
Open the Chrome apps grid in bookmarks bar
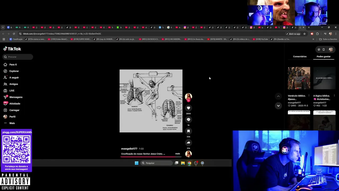click(4, 39)
